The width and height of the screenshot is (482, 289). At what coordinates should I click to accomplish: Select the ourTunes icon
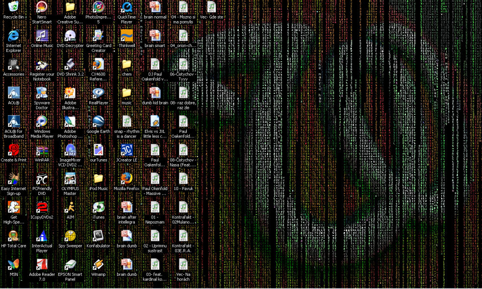click(x=99, y=150)
